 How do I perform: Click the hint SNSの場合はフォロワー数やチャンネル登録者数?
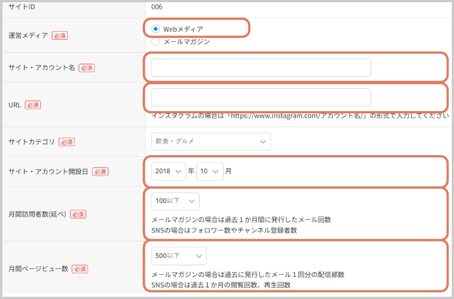coord(224,230)
